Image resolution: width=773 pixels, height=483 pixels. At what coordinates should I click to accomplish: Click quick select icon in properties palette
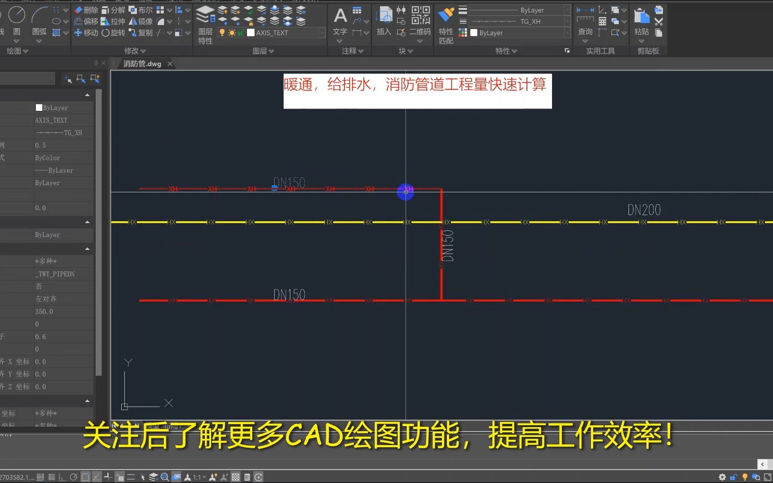pyautogui.click(x=95, y=79)
